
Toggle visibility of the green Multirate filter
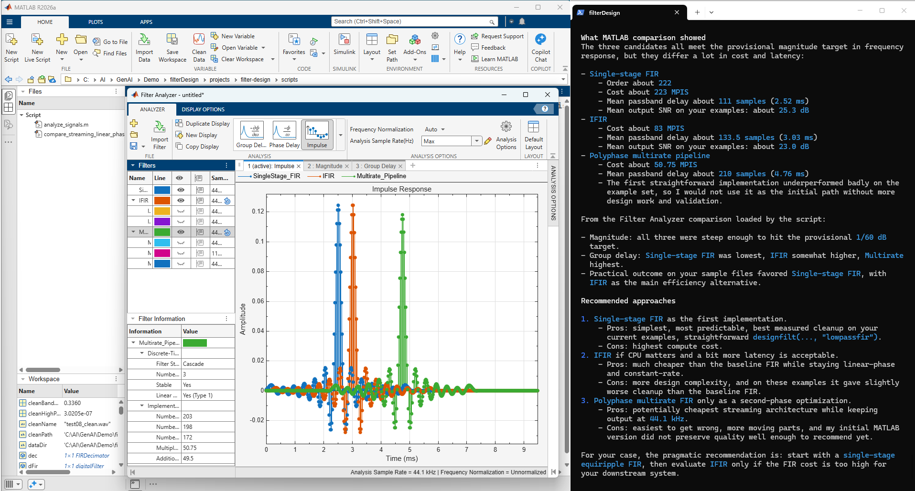[181, 232]
